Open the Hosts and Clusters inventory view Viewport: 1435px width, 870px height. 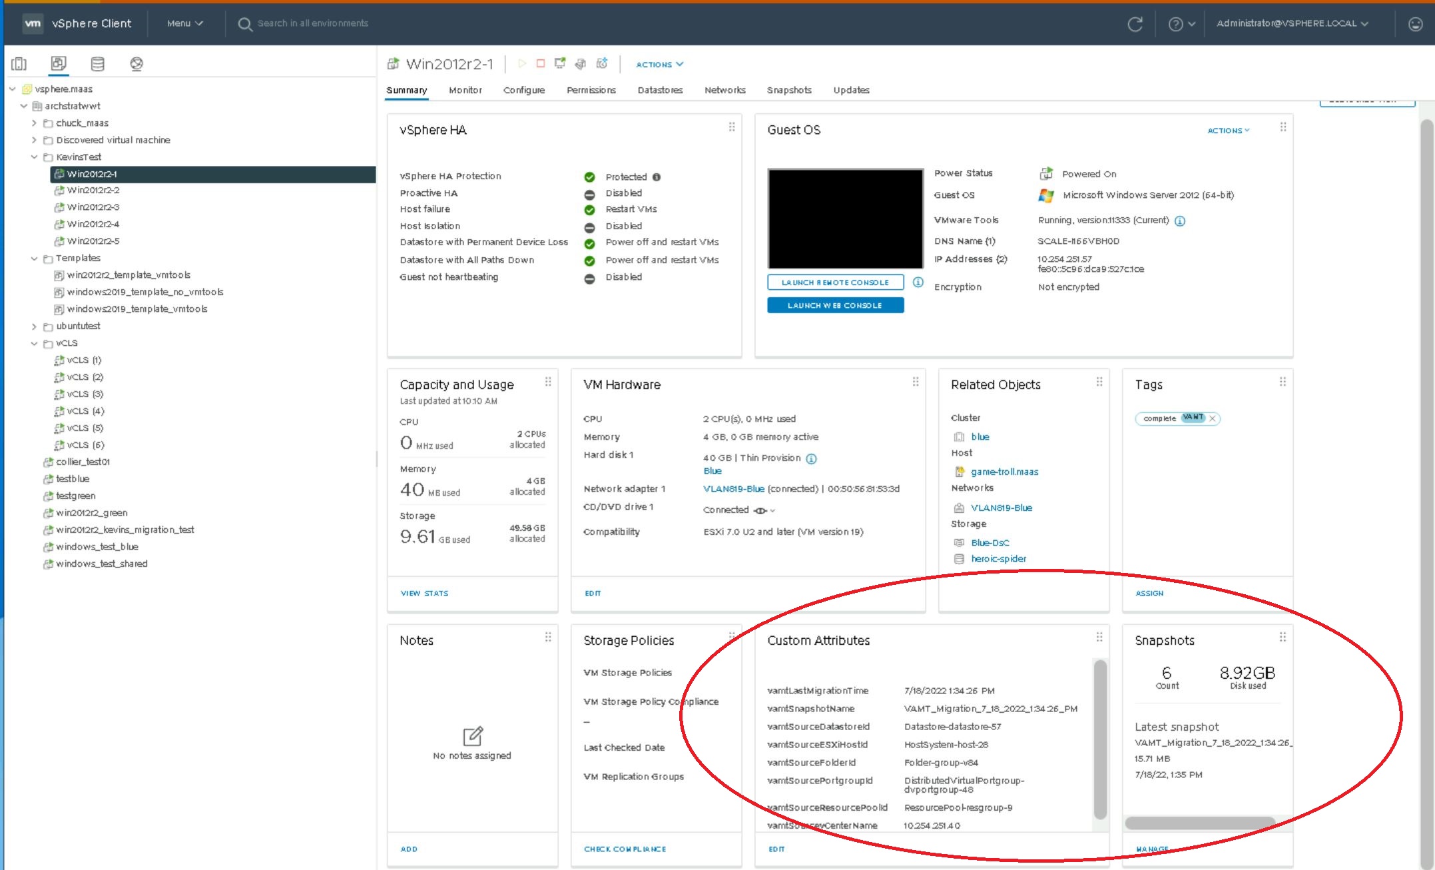point(19,64)
